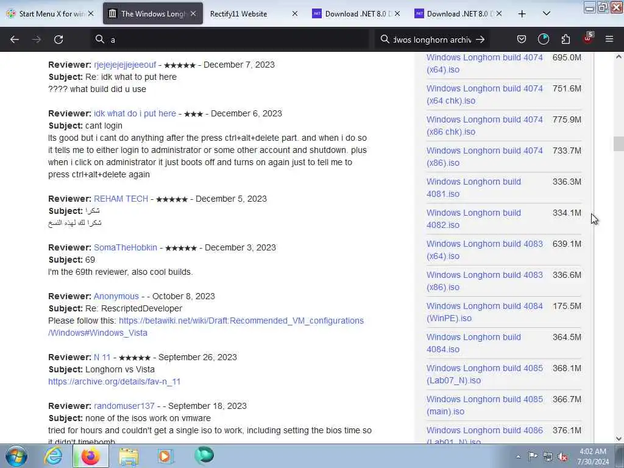
Task: Download Longhorn build 4081.iso
Action: [473, 188]
